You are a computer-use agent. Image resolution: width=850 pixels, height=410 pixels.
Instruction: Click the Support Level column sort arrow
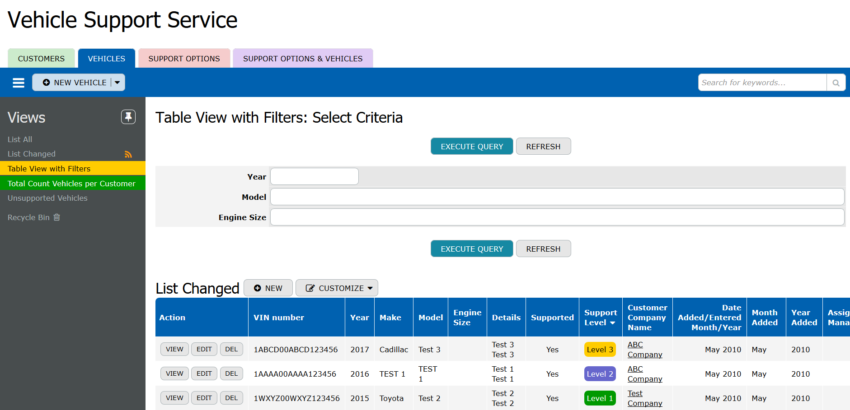point(613,323)
